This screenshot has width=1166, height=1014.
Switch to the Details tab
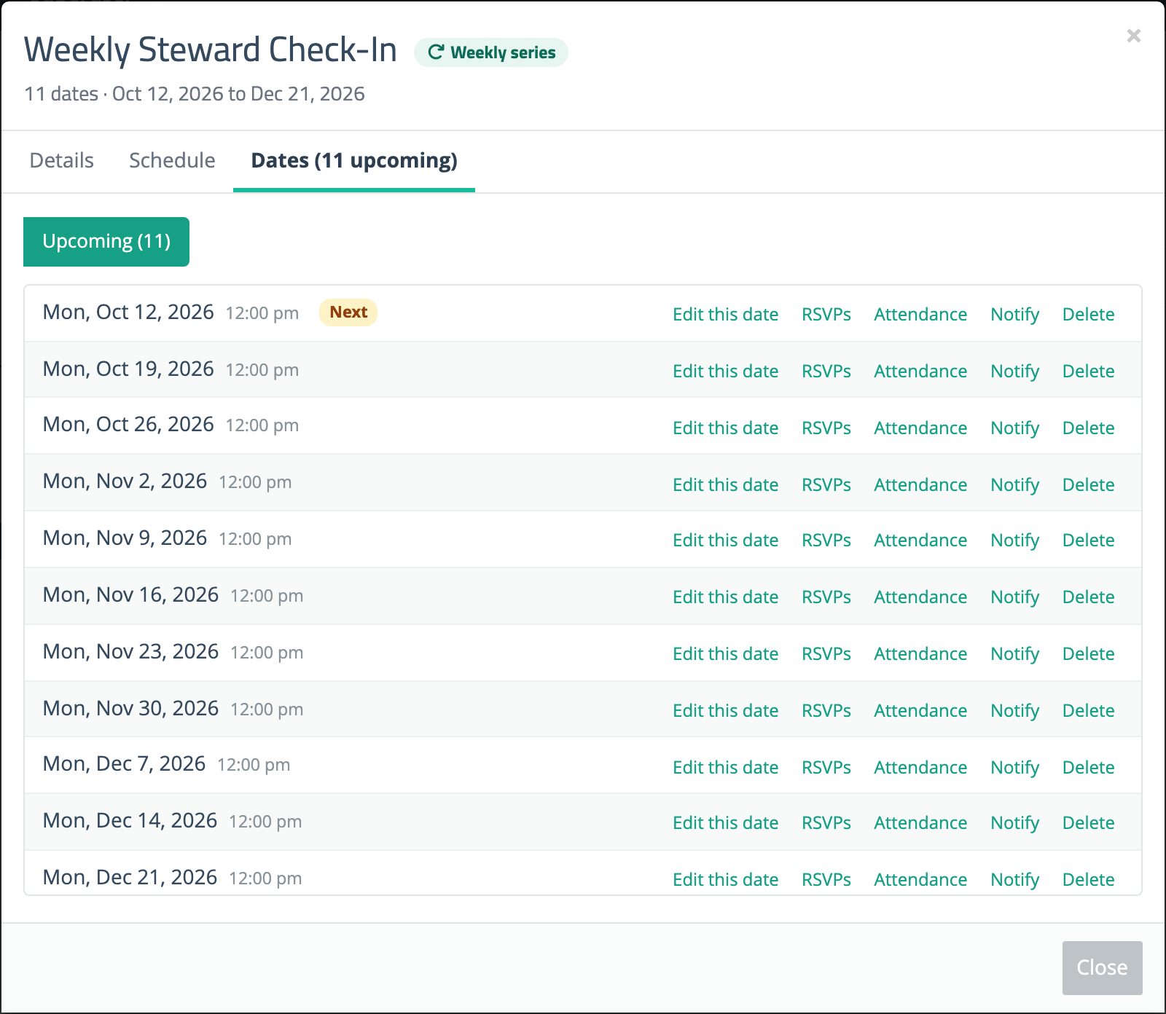62,160
